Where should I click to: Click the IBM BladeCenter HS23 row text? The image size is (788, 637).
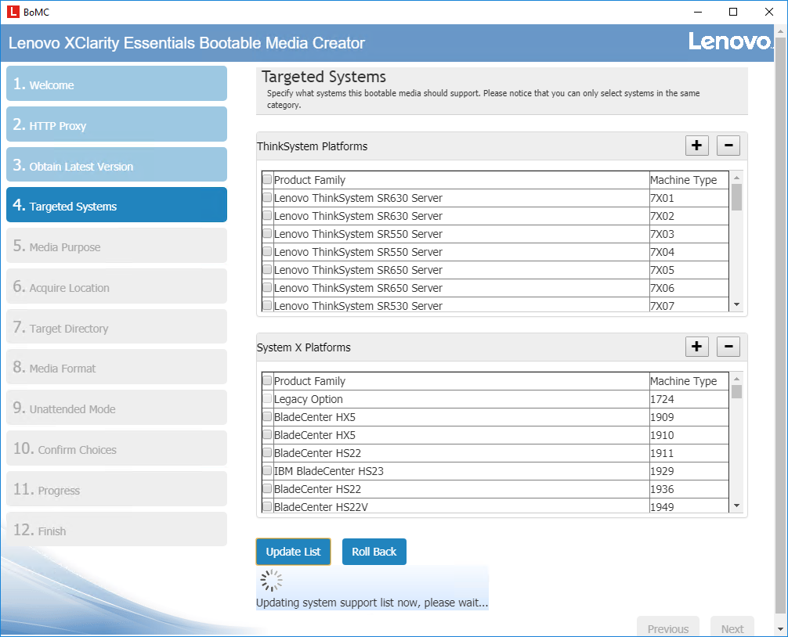pyautogui.click(x=329, y=471)
